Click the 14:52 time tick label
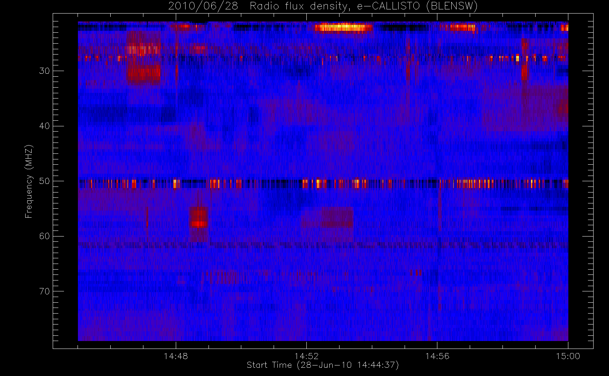Viewport: 609px width, 376px height. 306,356
